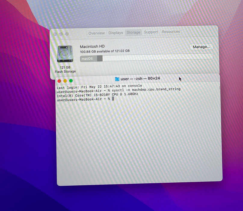
Task: Switch to the Overview tab
Action: [97, 33]
